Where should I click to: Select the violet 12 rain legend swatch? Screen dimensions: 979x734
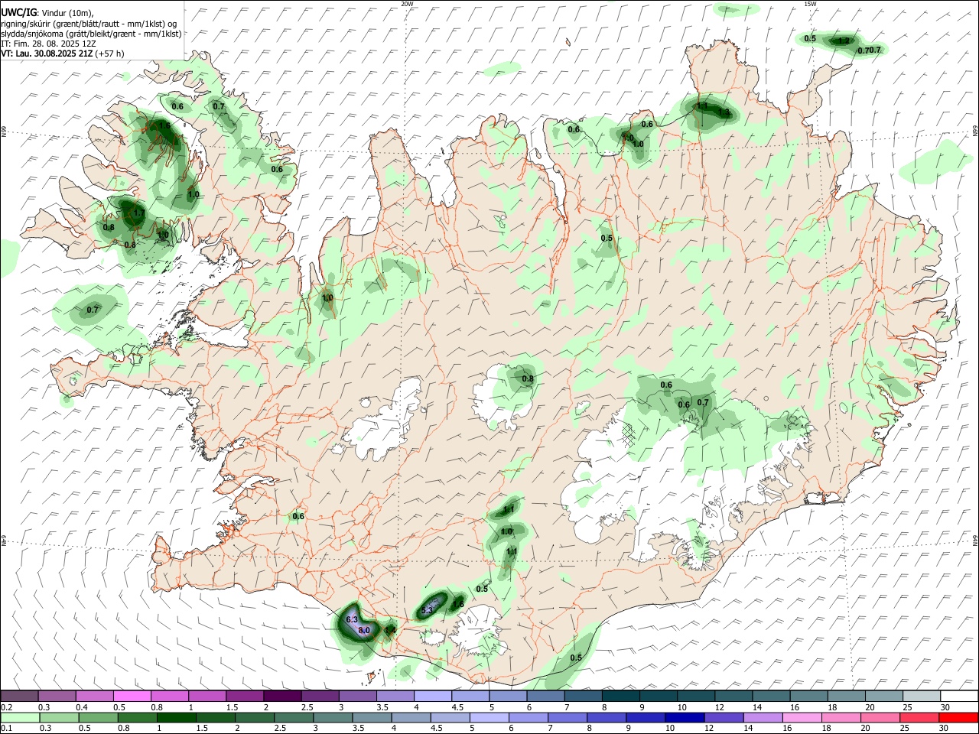724,717
